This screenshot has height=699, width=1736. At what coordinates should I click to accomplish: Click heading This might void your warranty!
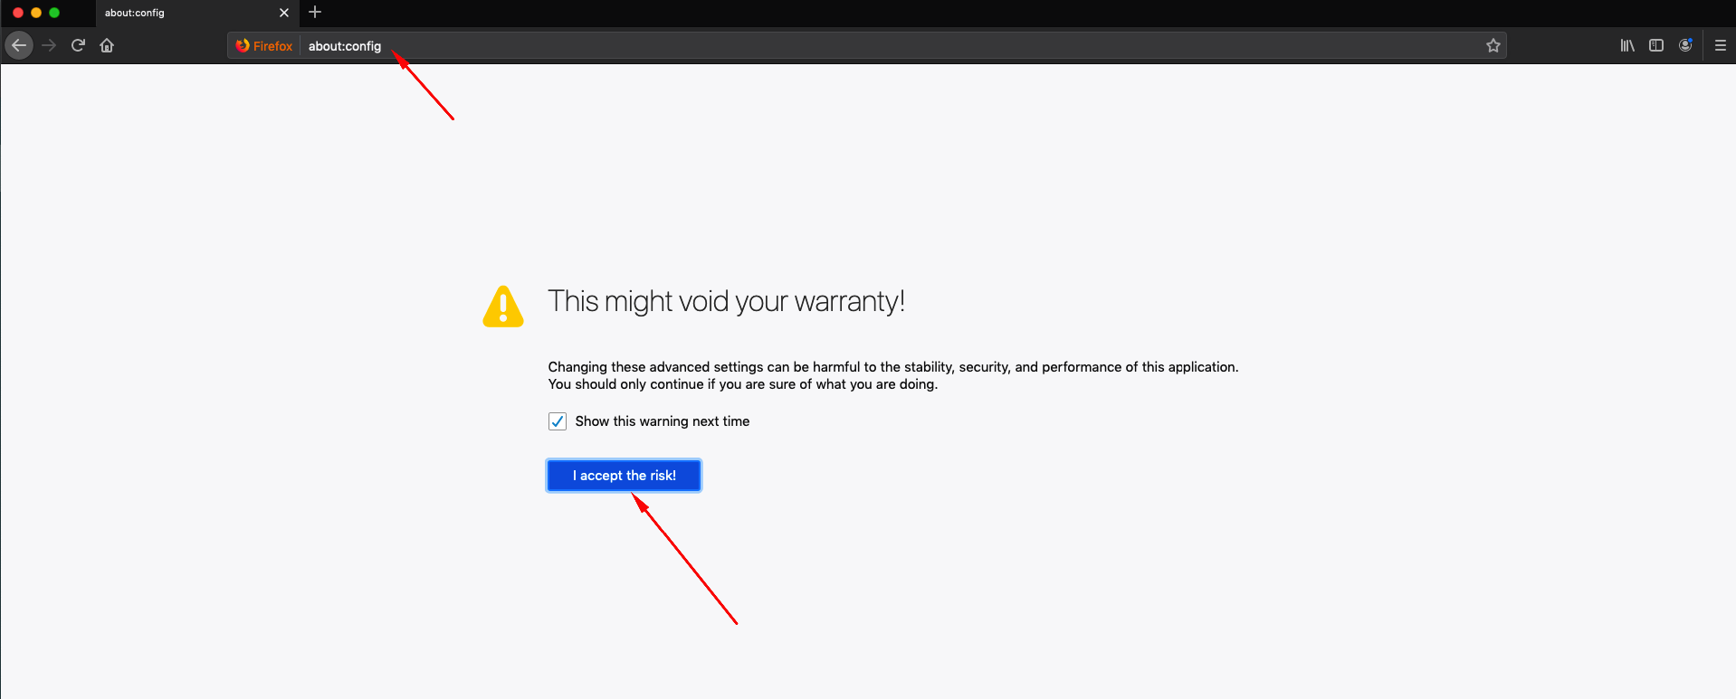(x=726, y=301)
